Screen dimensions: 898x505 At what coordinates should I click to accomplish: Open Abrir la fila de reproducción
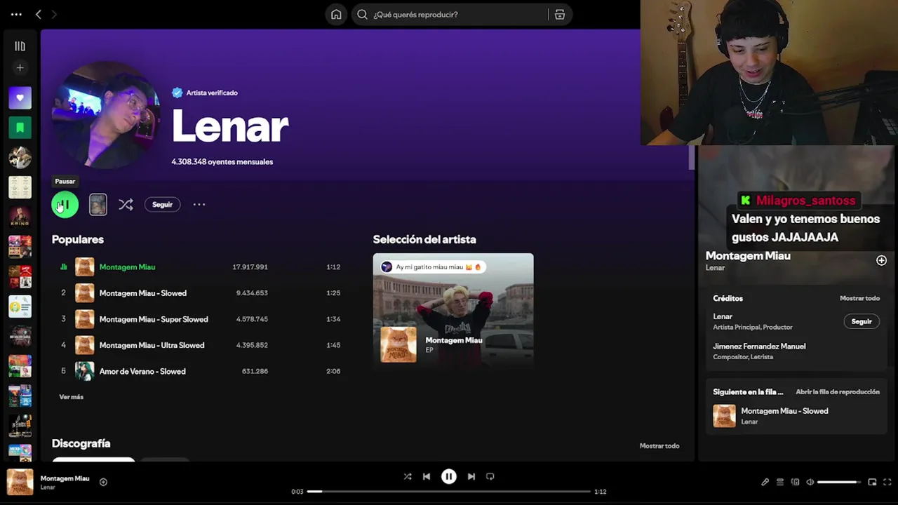[838, 391]
